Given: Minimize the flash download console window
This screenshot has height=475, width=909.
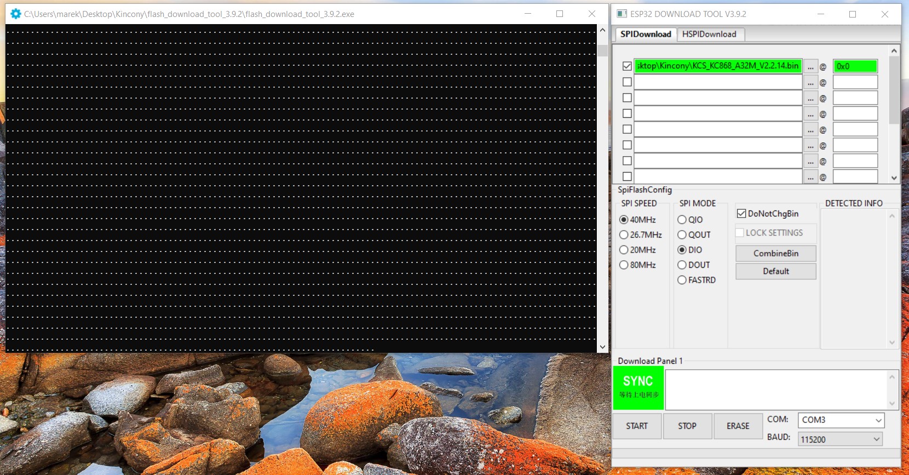Looking at the screenshot, I should point(527,14).
